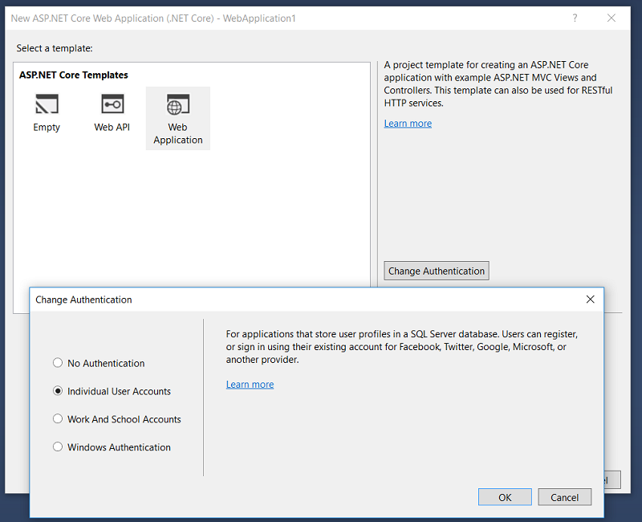Open Learn more link in authentication dialog
The height and width of the screenshot is (522, 642).
coord(250,384)
